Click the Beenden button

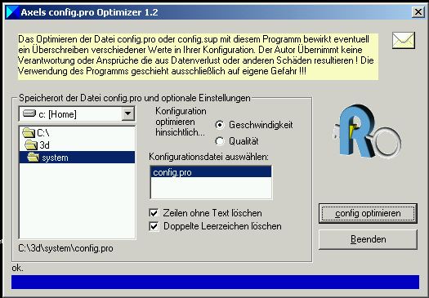(x=368, y=239)
